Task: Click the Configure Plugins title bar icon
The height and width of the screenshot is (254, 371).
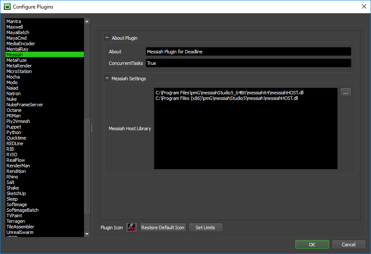Action: click(7, 7)
